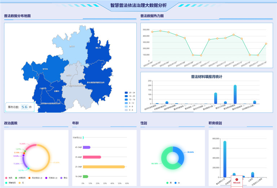Image resolution: width=277 pixels, height=188 pixels.
Task: Click the heat chart data point for 2022/07/04
Action: pyautogui.click(x=152, y=32)
